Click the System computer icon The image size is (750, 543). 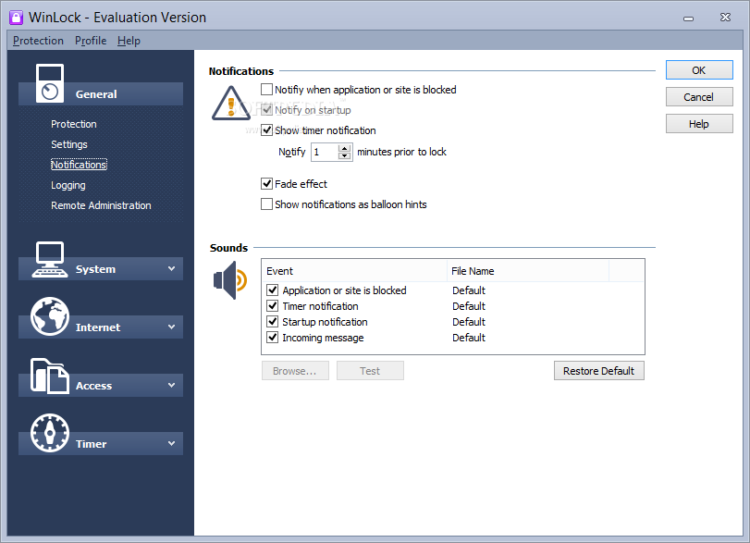[x=49, y=259]
